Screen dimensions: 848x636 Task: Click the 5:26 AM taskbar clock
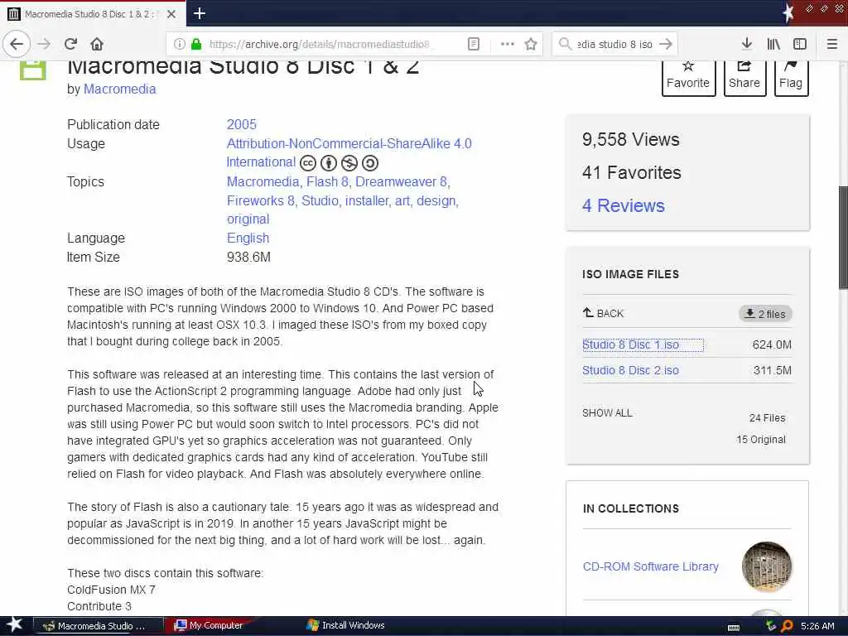817,626
